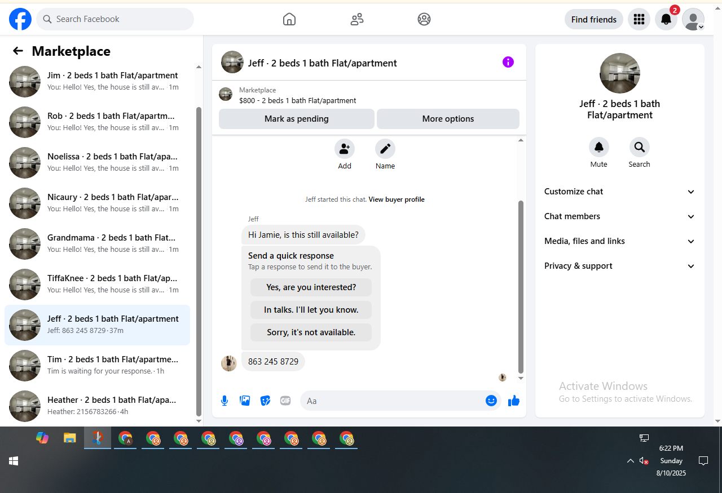Open the View buyer profile link

(x=397, y=199)
